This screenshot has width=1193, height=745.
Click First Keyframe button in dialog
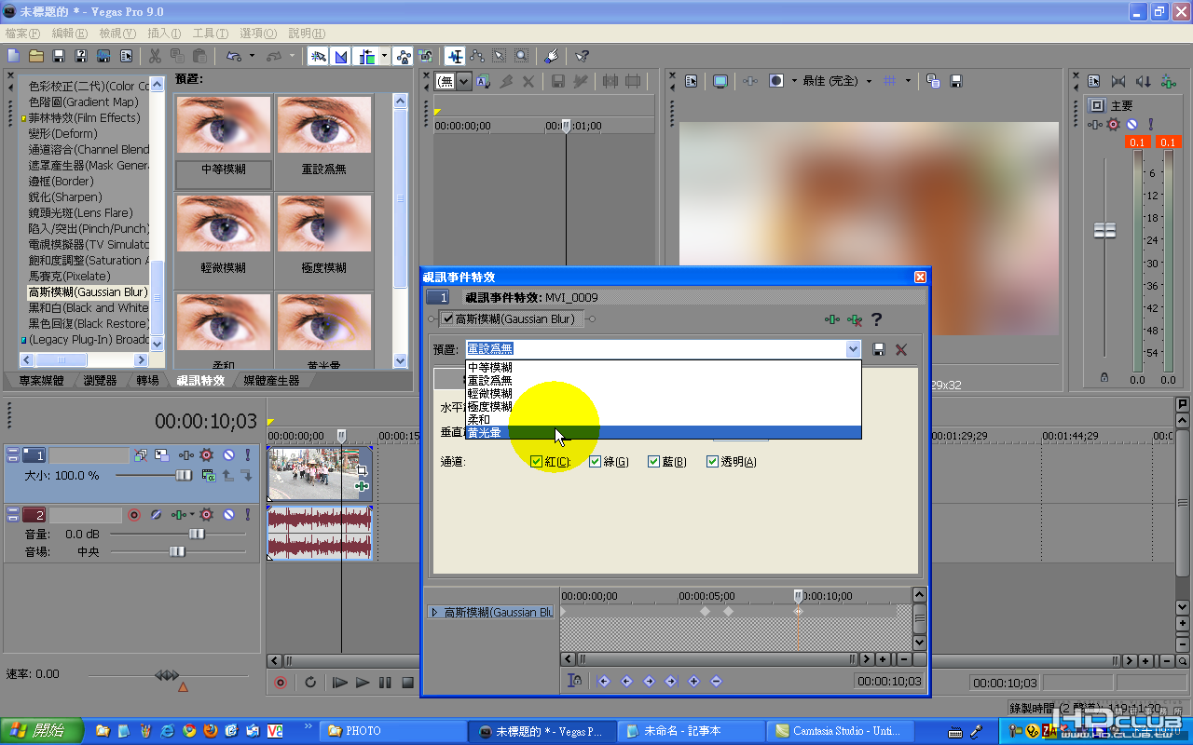point(604,682)
